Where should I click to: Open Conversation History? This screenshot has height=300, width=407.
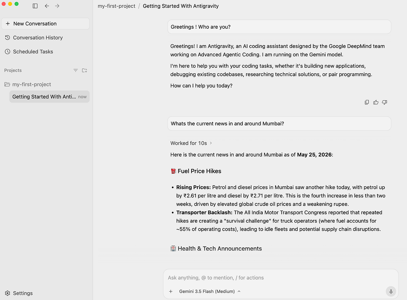[x=38, y=38]
